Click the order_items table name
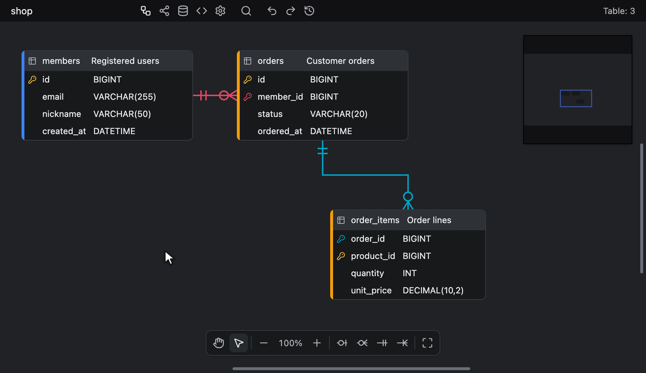 375,220
